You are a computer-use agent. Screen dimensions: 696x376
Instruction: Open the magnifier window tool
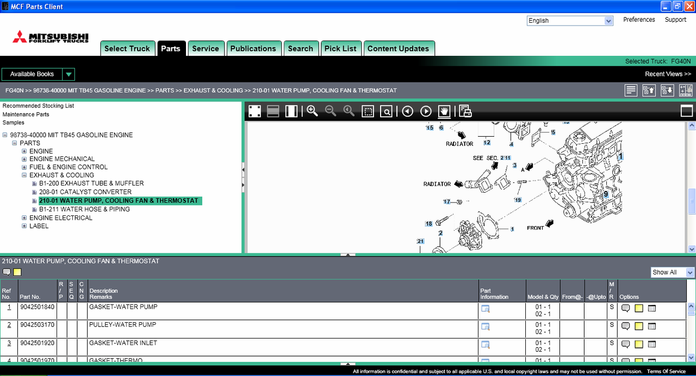(386, 111)
